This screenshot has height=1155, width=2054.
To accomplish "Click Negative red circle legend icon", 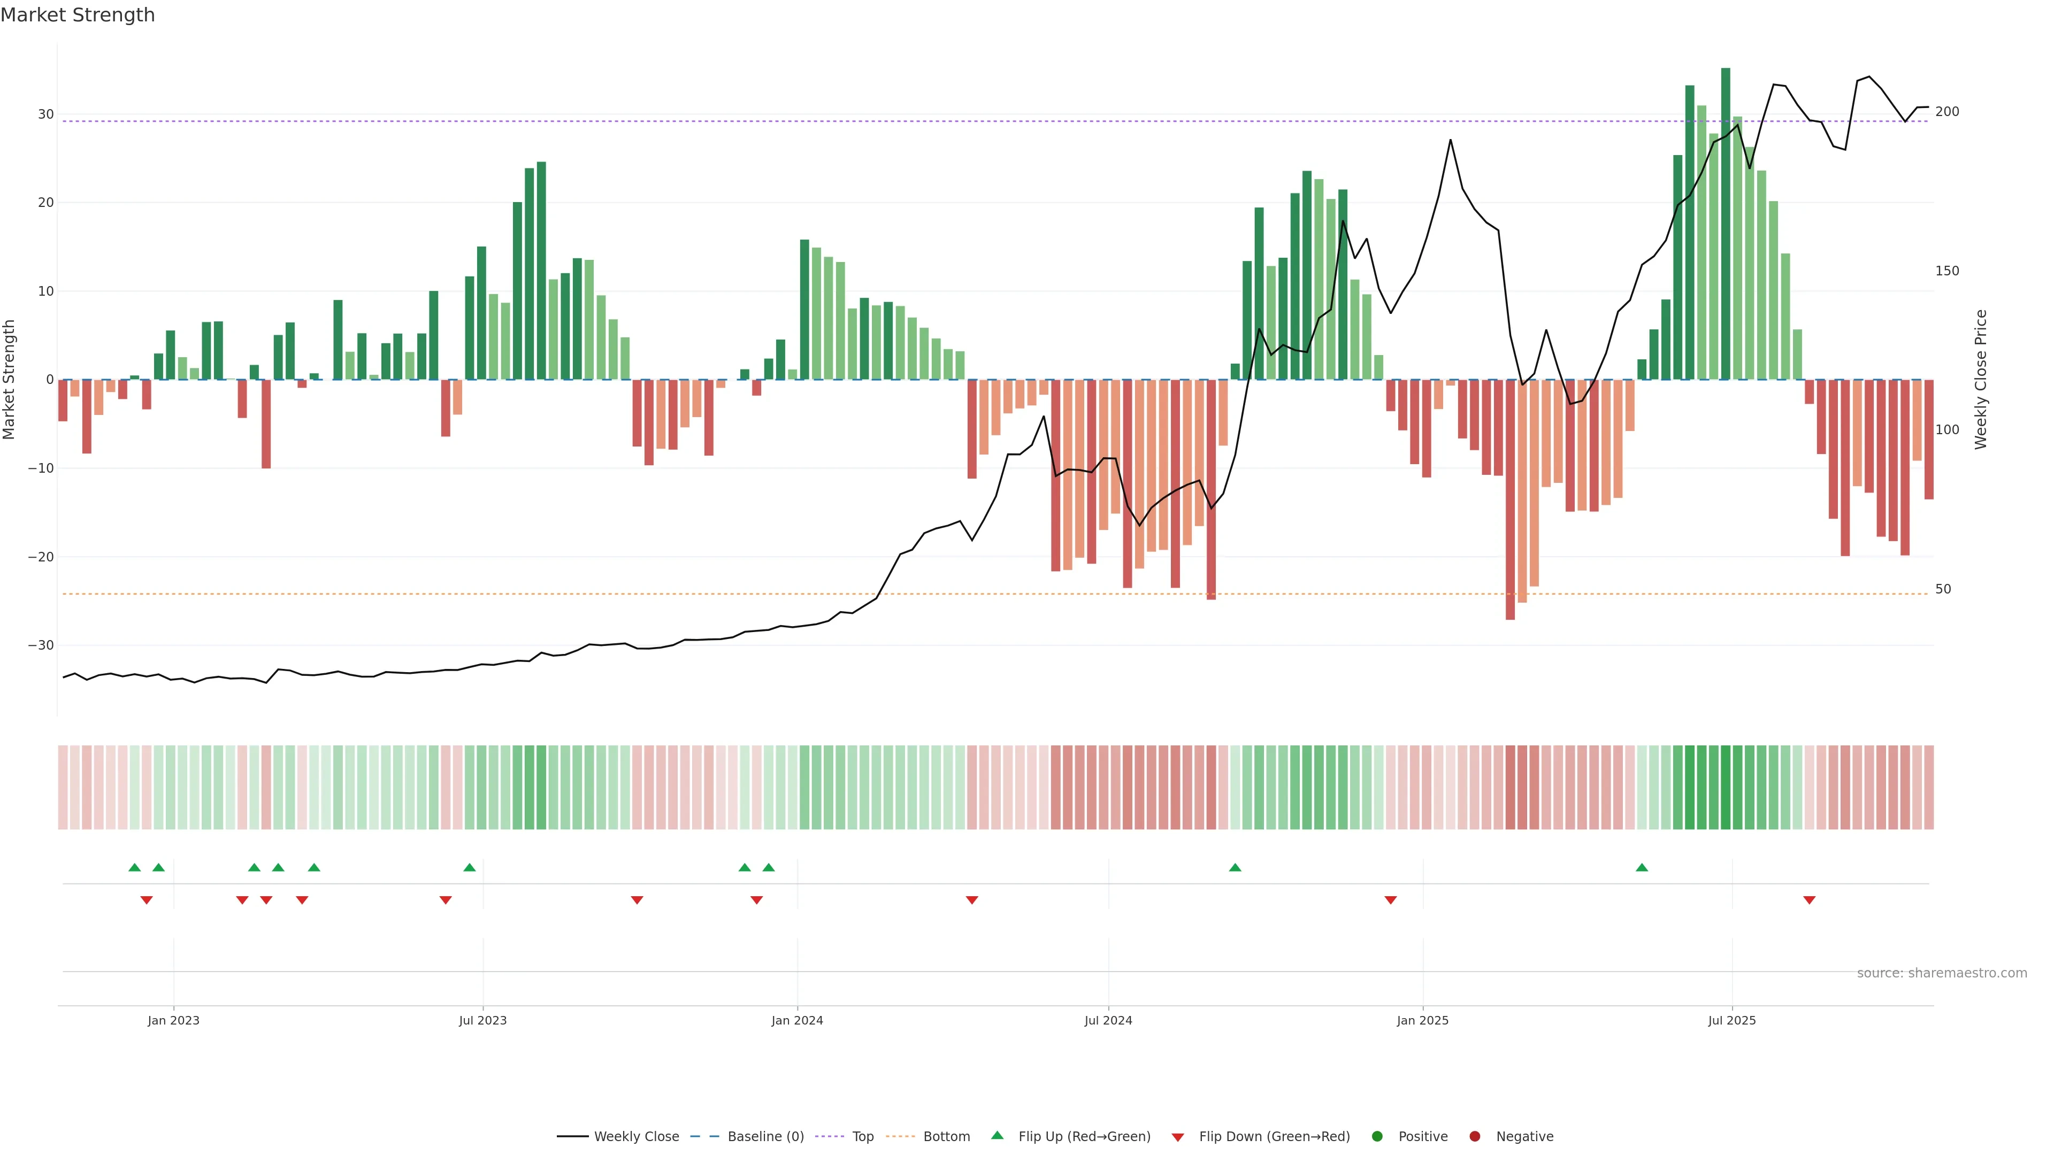I will (x=1474, y=1137).
